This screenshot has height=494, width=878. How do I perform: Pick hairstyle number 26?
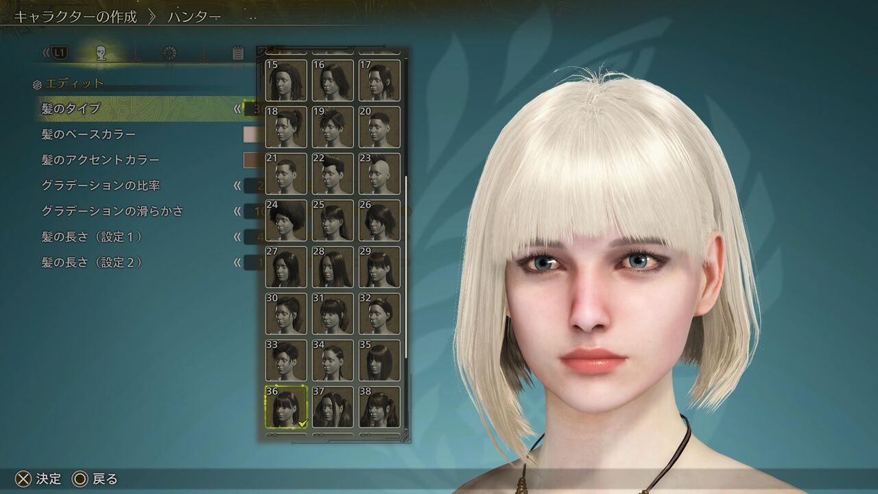[x=379, y=220]
